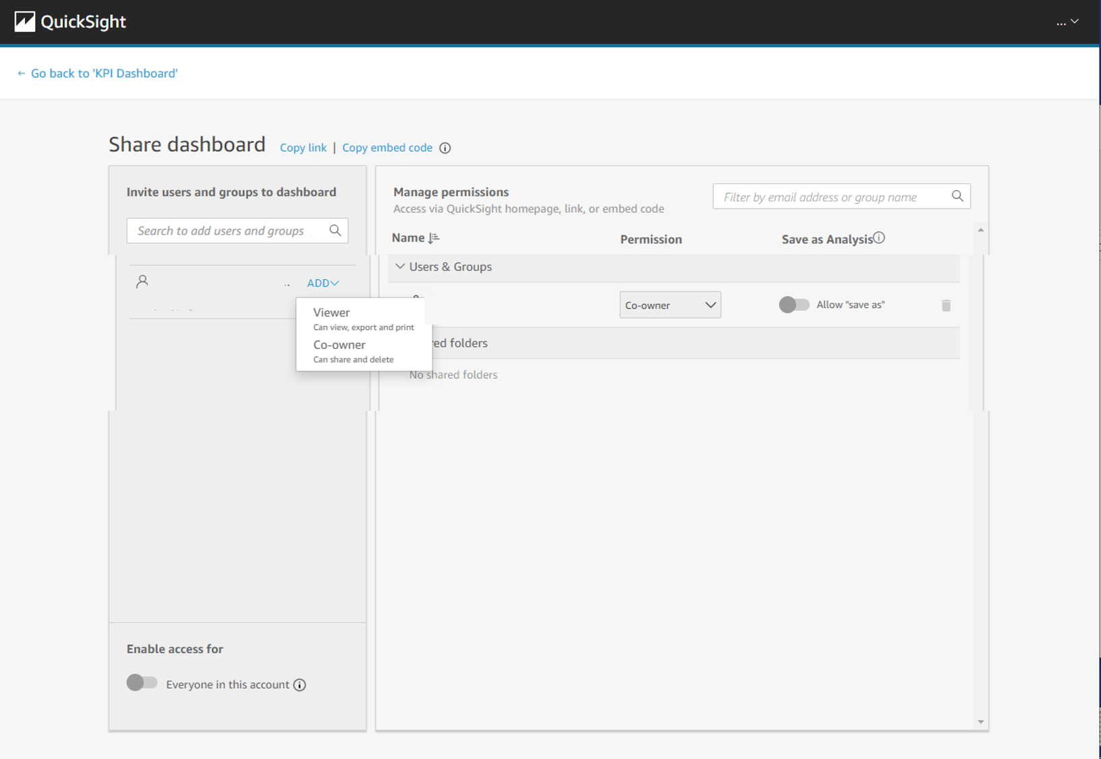The height and width of the screenshot is (759, 1101).
Task: Open the Co-owner permission dropdown
Action: coord(670,305)
